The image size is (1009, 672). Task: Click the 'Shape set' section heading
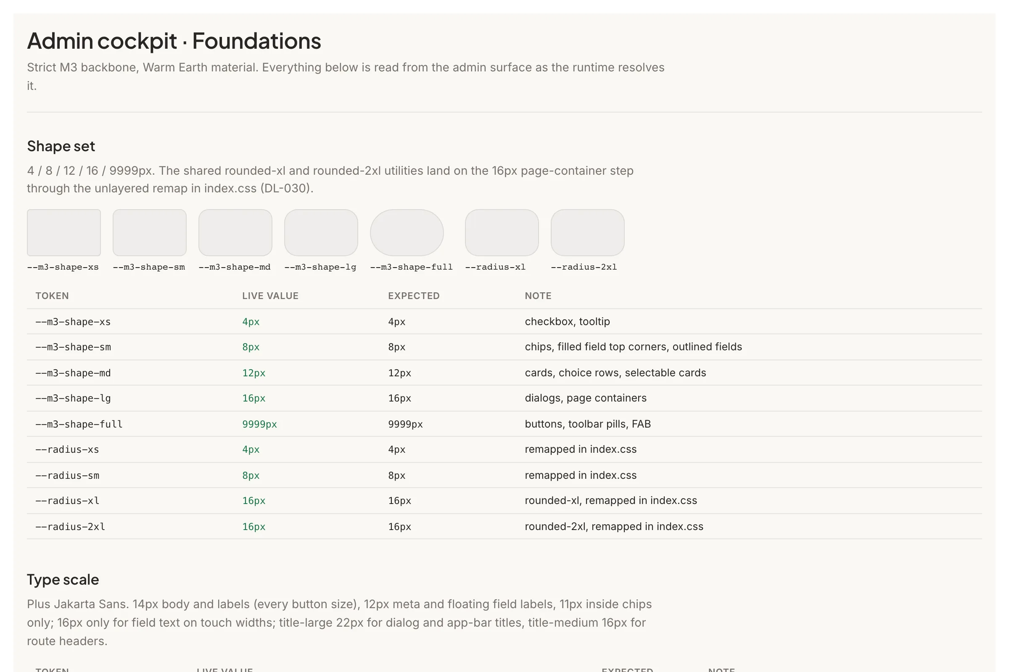pyautogui.click(x=61, y=146)
